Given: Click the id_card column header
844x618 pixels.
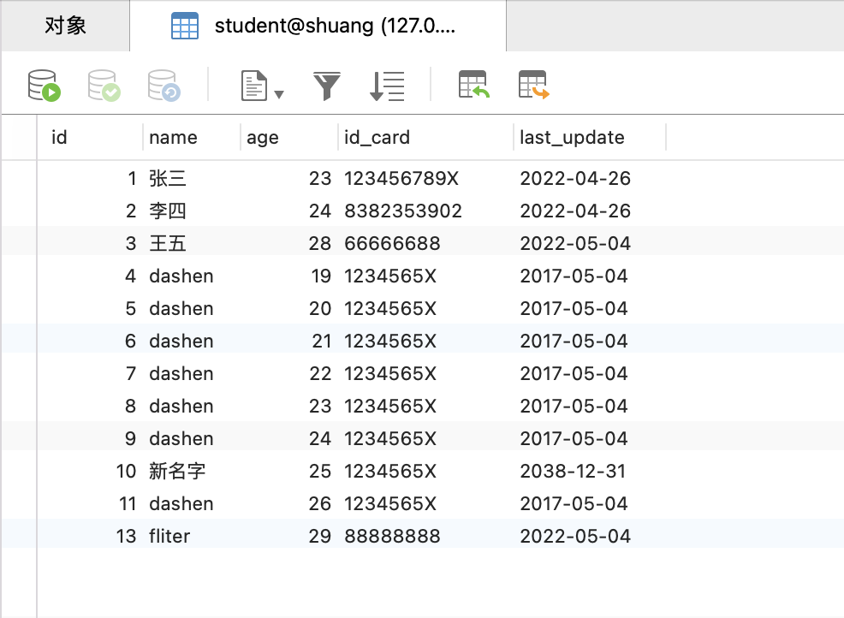Looking at the screenshot, I should point(377,137).
